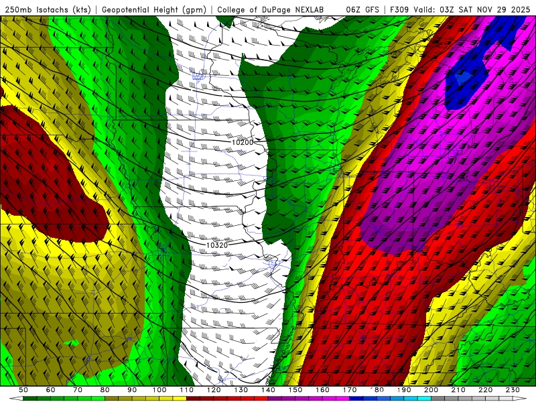Select the darkest green swatch in the color bar
Screen dimensions: 536x402
29,398
